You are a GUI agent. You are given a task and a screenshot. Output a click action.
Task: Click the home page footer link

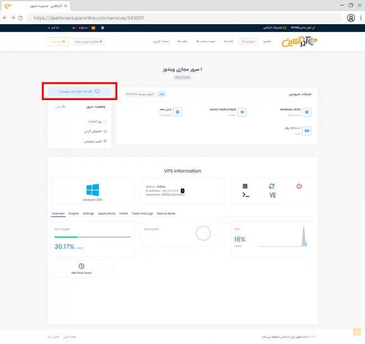tap(70, 337)
